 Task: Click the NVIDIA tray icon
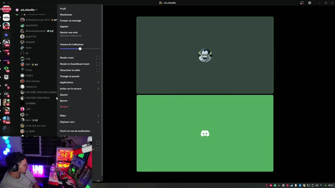click(325, 185)
